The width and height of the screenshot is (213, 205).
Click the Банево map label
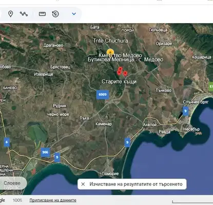click(10, 88)
